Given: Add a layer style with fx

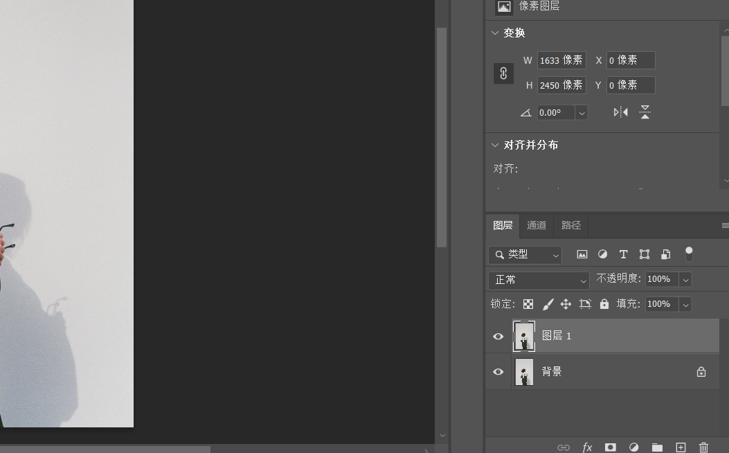Looking at the screenshot, I should (x=587, y=447).
